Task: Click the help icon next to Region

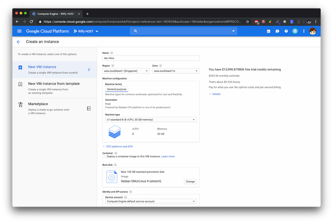Action: pyautogui.click(x=113, y=66)
